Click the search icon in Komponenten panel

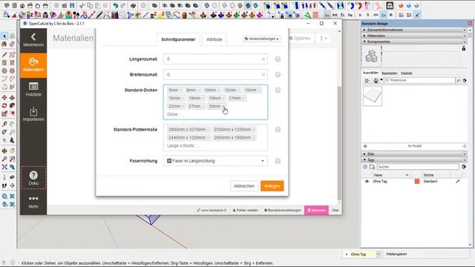pos(458,81)
